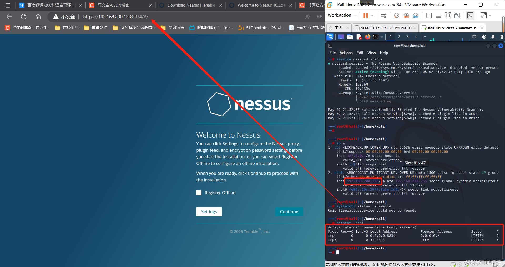Open Kali panel text editor icon
Viewport: 505px width, 267px height.
tap(359, 37)
